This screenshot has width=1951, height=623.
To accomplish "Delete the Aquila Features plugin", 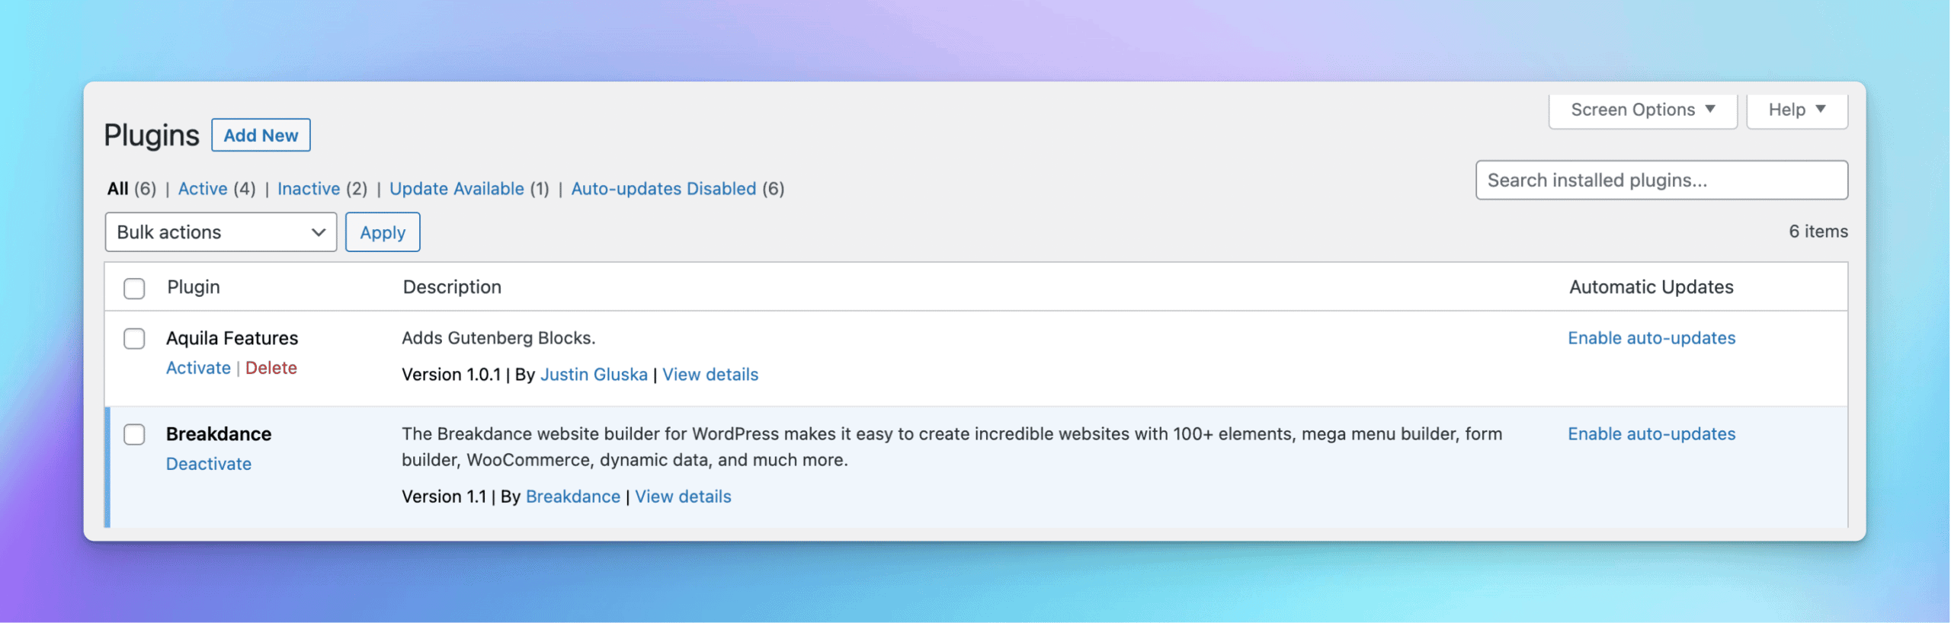I will [271, 368].
